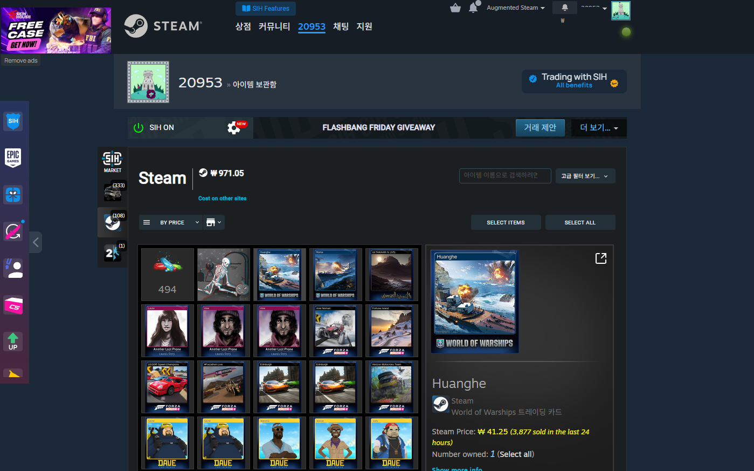The height and width of the screenshot is (471, 754).
Task: Click the hamburger list view icon
Action: click(147, 222)
